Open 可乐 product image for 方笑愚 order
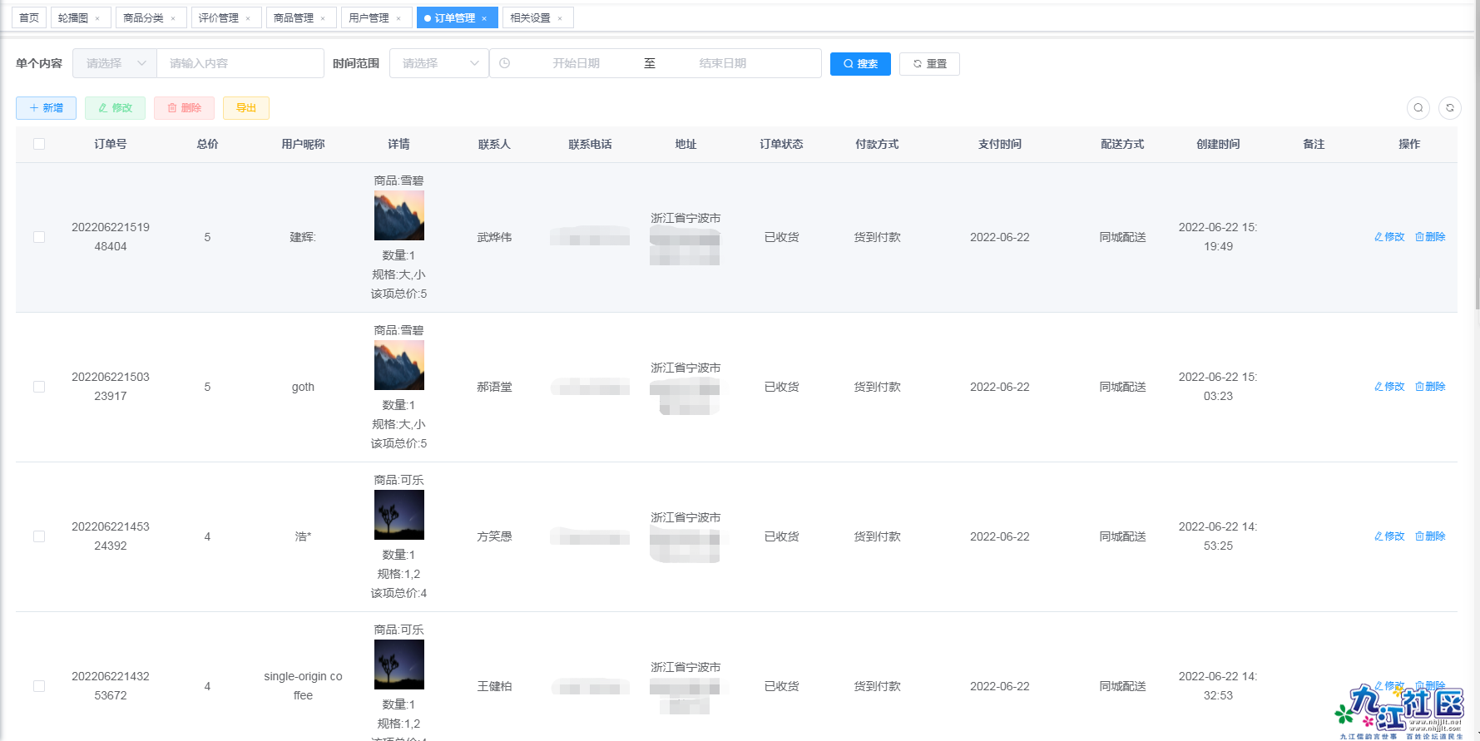The height and width of the screenshot is (741, 1480). (399, 515)
